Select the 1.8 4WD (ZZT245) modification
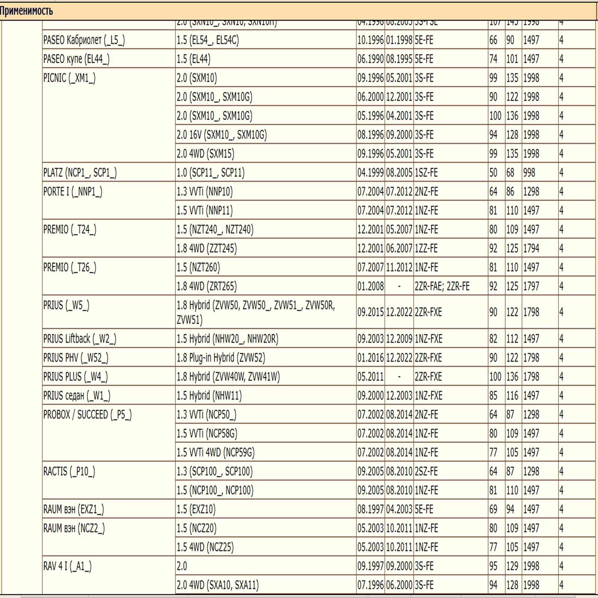The height and width of the screenshot is (598, 598). click(x=207, y=249)
